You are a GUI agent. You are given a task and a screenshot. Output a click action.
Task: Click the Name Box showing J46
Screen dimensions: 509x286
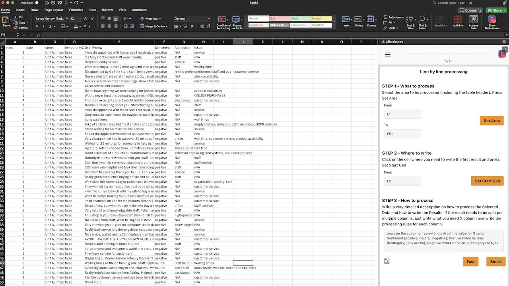click(9, 35)
